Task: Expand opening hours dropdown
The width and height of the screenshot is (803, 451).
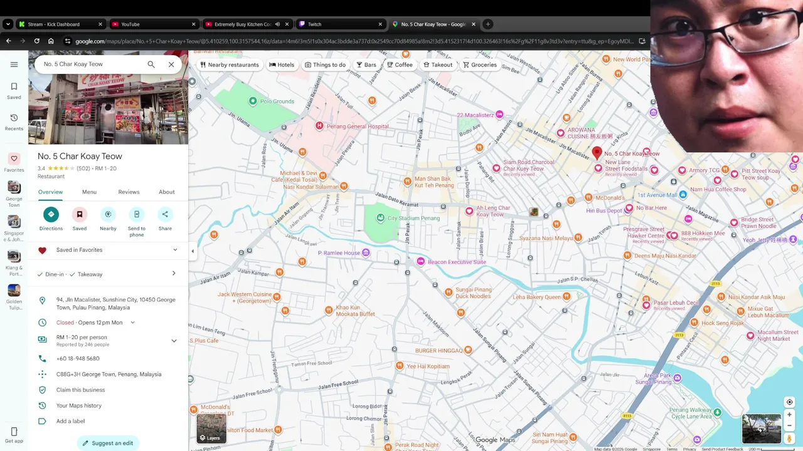Action: 132,323
